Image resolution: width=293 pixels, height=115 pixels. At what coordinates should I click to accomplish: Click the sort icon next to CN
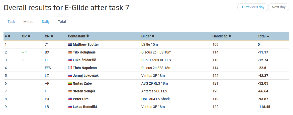(52, 36)
